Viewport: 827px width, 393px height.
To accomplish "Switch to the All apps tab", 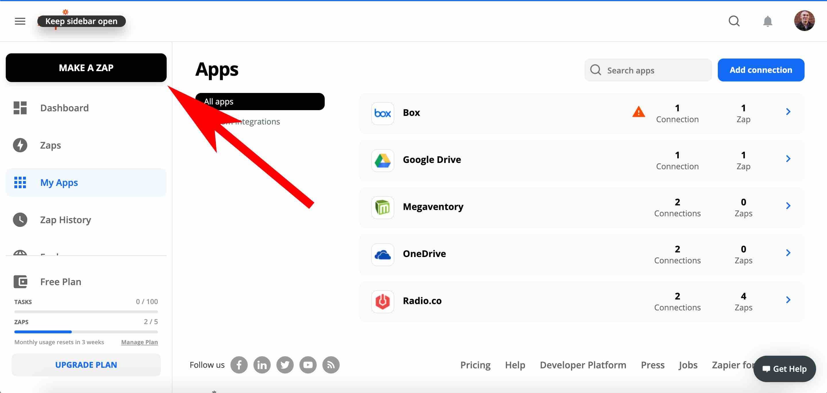I will (x=219, y=101).
